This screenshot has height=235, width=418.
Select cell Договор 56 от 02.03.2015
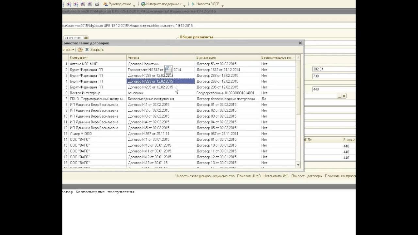click(228, 64)
